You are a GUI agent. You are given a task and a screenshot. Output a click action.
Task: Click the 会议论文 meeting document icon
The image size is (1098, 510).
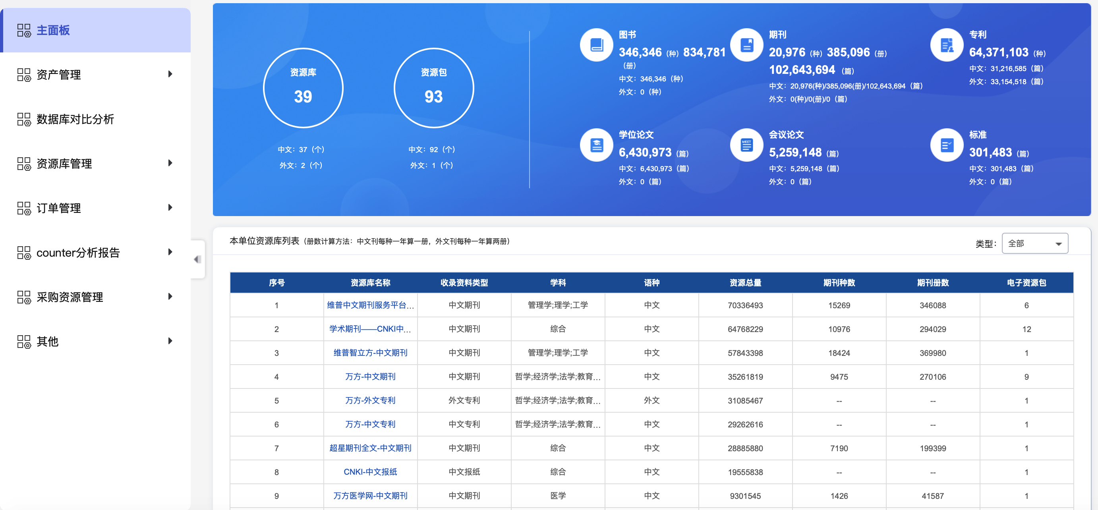pyautogui.click(x=746, y=145)
